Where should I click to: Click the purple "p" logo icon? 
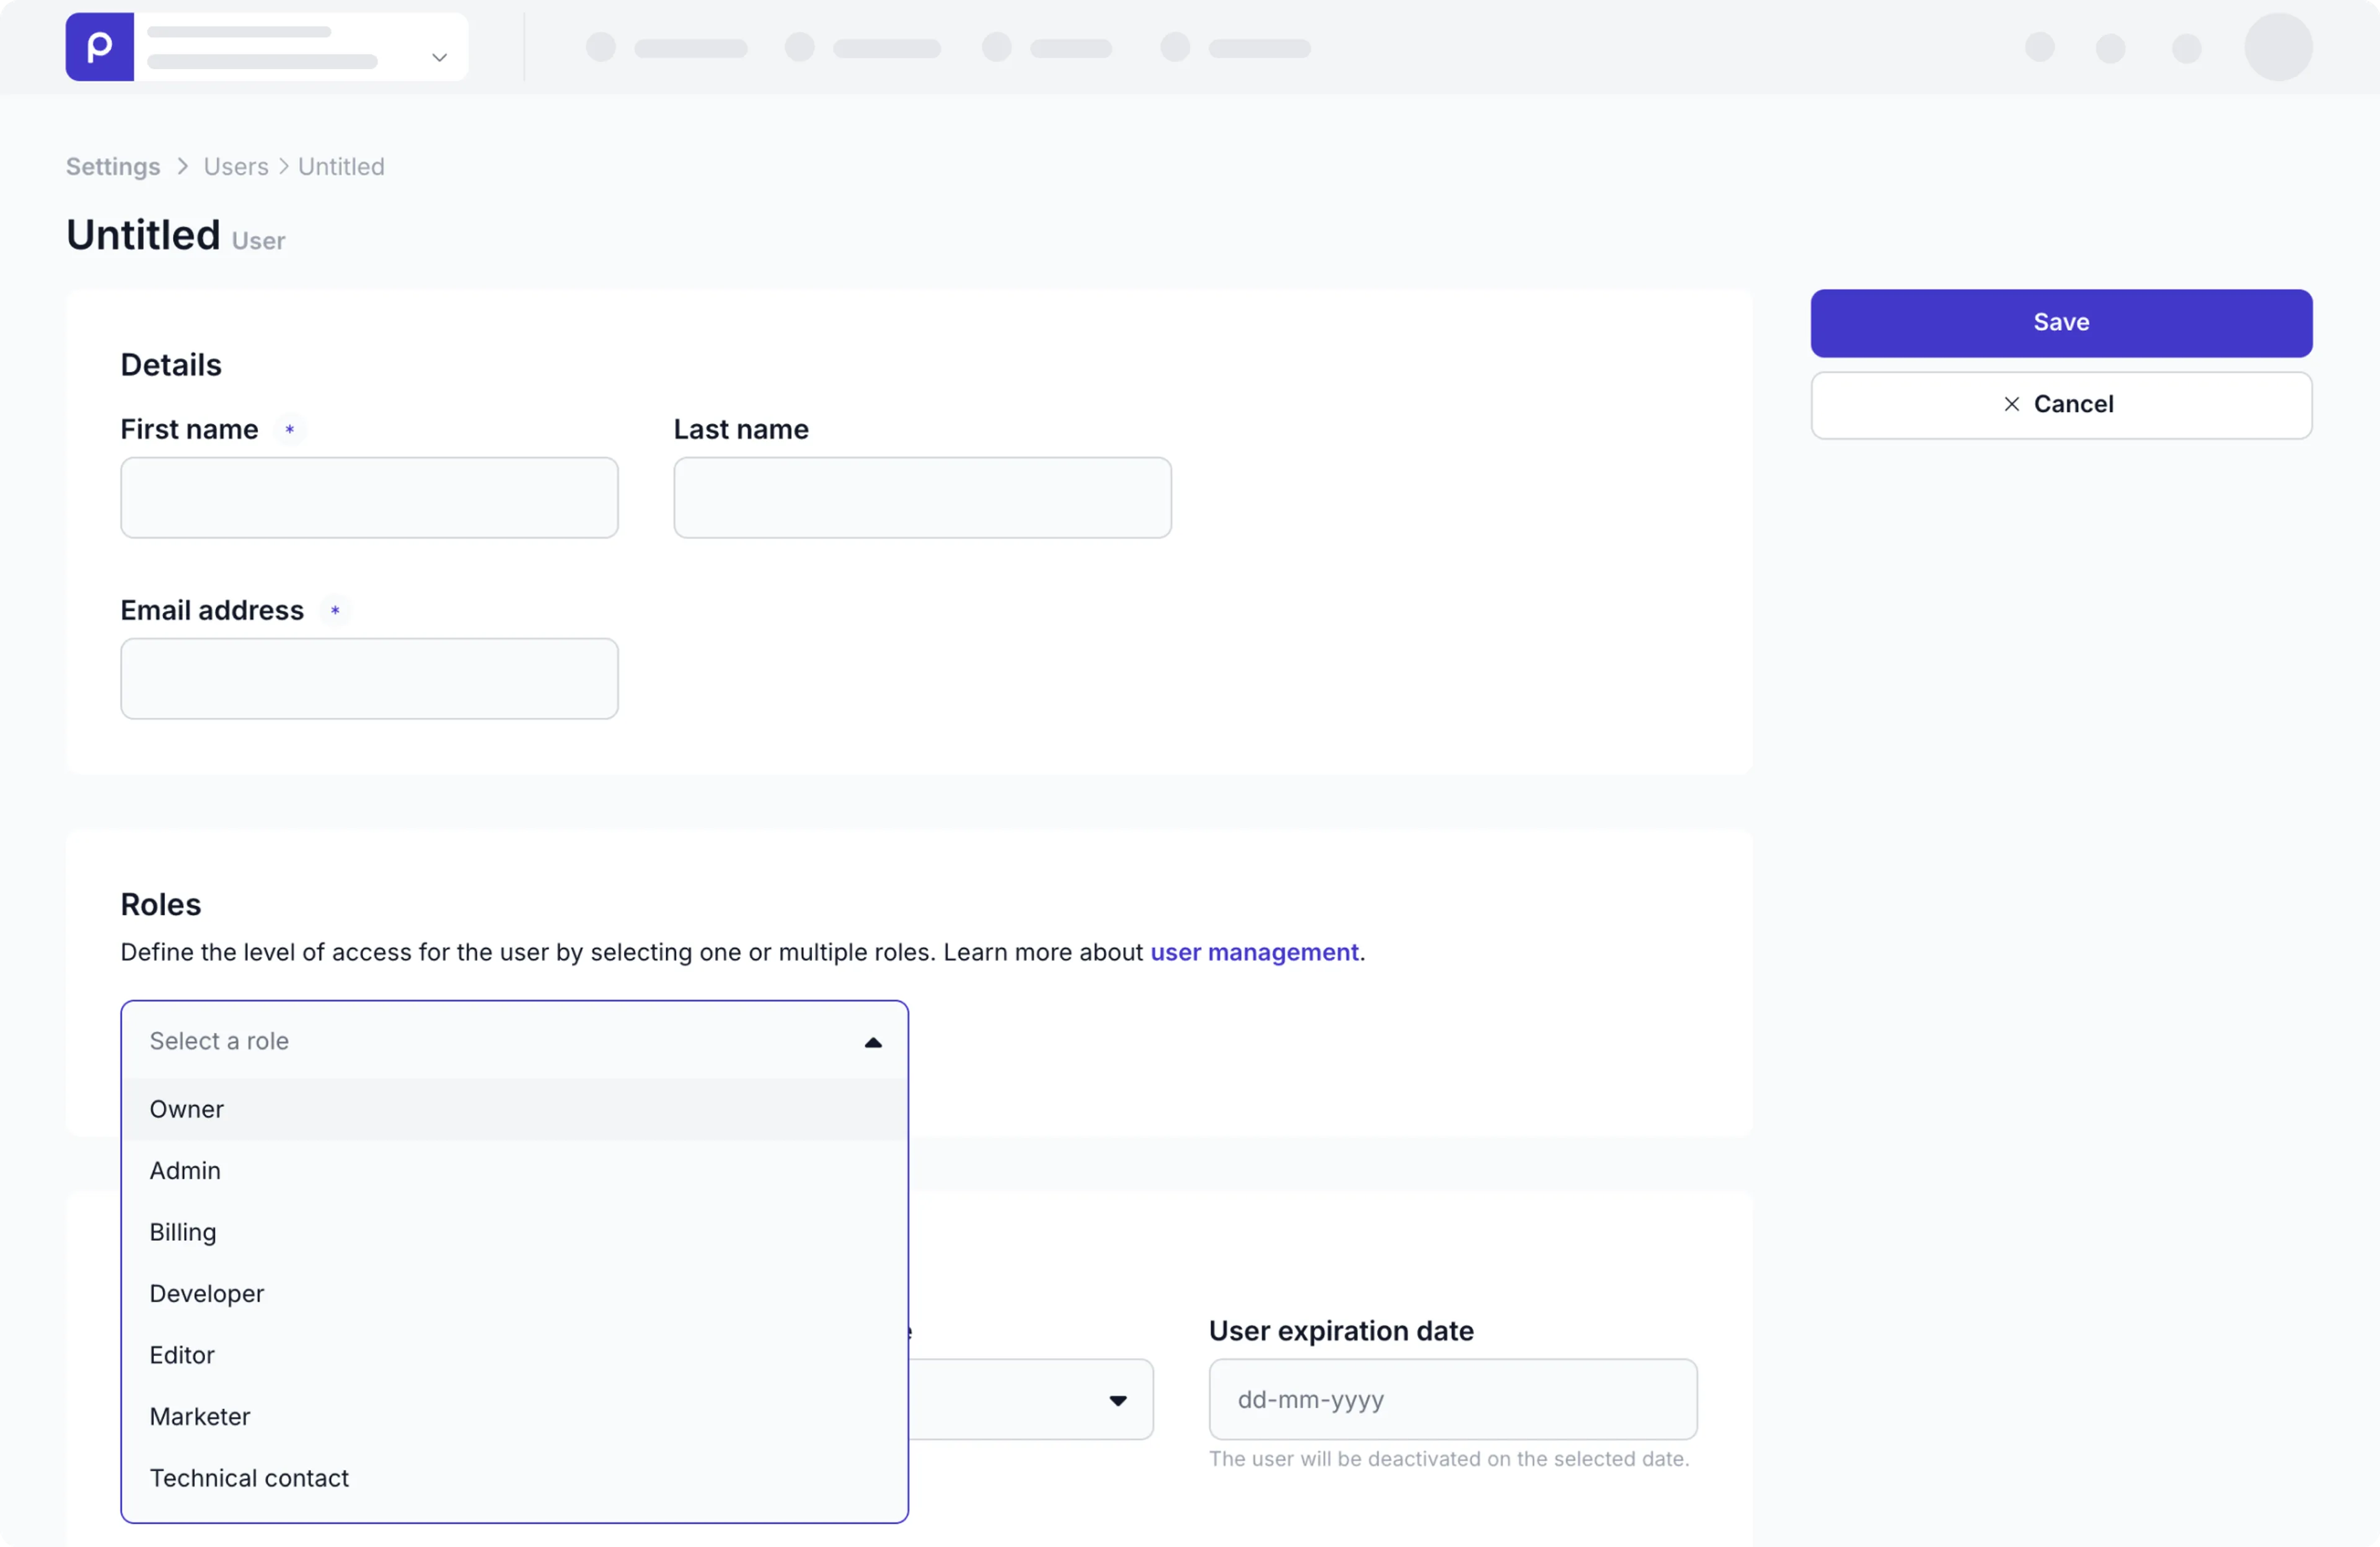click(x=98, y=46)
